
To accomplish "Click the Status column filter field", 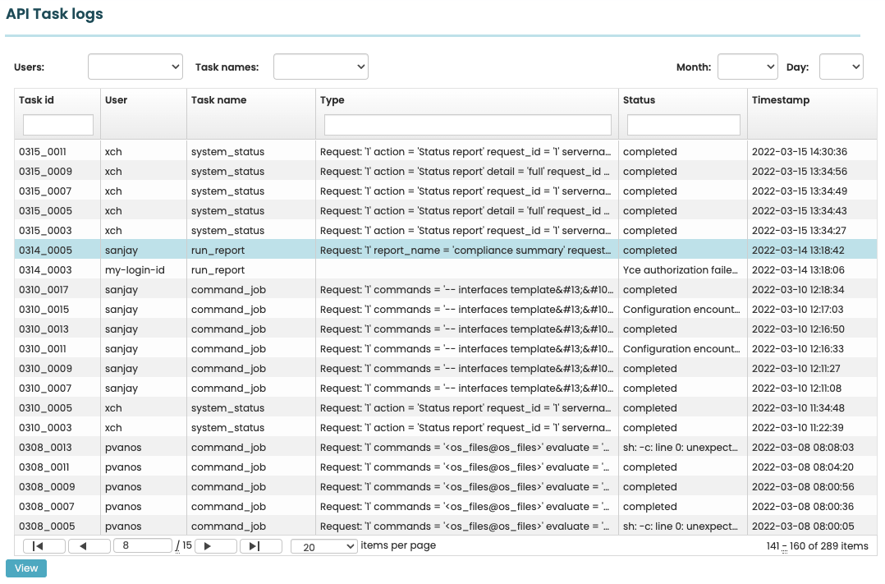I will coord(683,125).
